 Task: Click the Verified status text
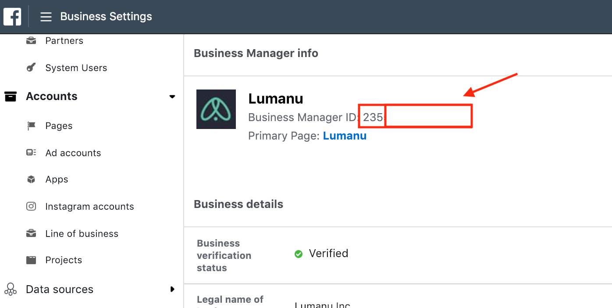coord(328,254)
